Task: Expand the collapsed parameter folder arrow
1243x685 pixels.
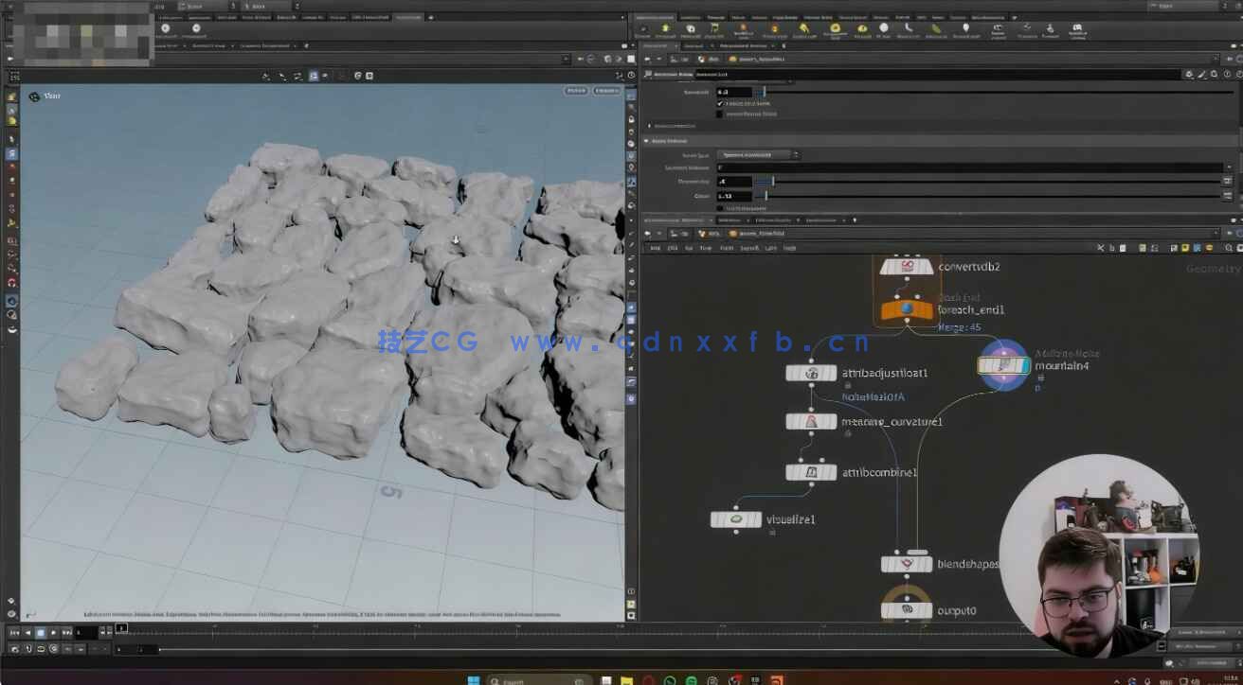Action: pyautogui.click(x=649, y=125)
